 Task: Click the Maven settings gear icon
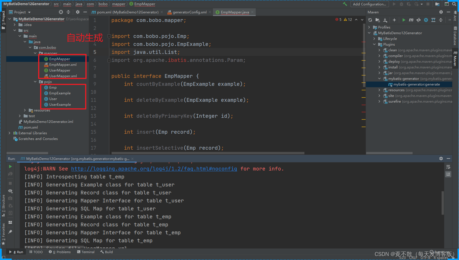(x=441, y=12)
